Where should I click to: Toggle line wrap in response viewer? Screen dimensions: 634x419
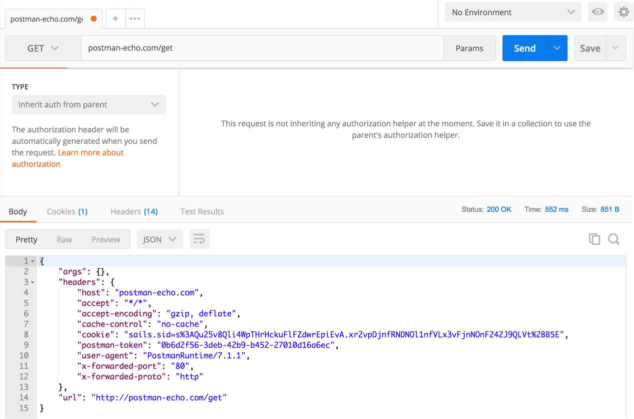tap(199, 239)
